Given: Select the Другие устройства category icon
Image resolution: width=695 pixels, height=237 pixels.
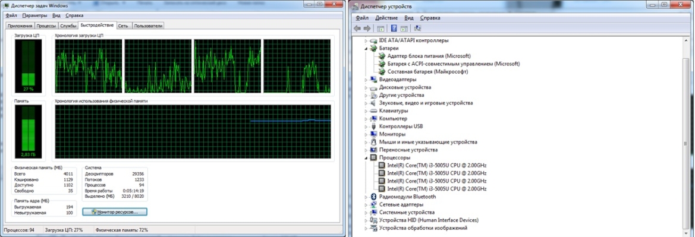Looking at the screenshot, I should tap(373, 95).
